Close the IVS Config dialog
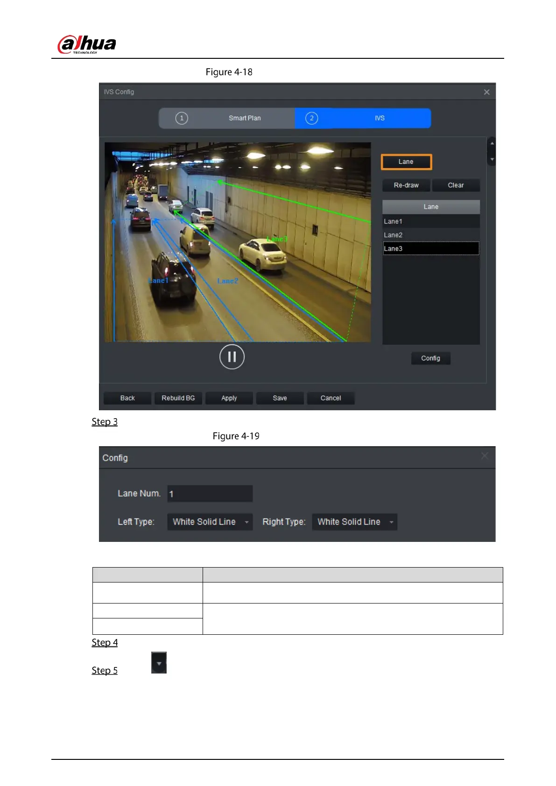 coord(486,92)
